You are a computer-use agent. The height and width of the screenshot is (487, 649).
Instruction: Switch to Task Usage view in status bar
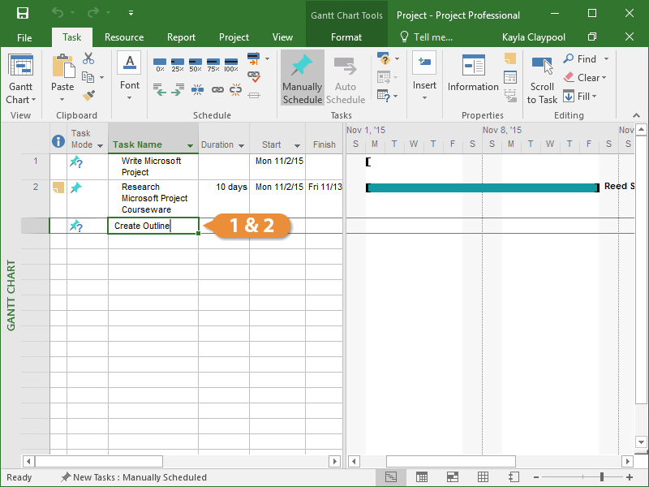(422, 477)
